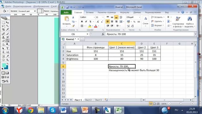Click the red font color A icon
This screenshot has width=202, height=114.
96,26
